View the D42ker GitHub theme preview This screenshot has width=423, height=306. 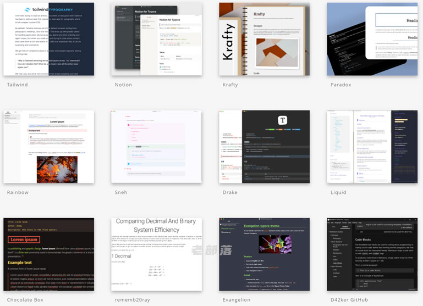pos(372,254)
